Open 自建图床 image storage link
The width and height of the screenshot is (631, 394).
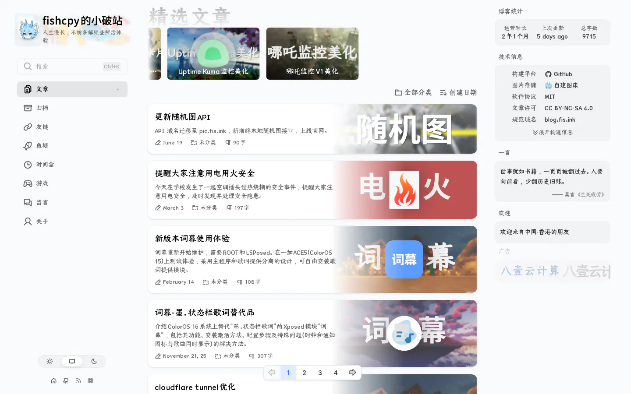tap(561, 85)
